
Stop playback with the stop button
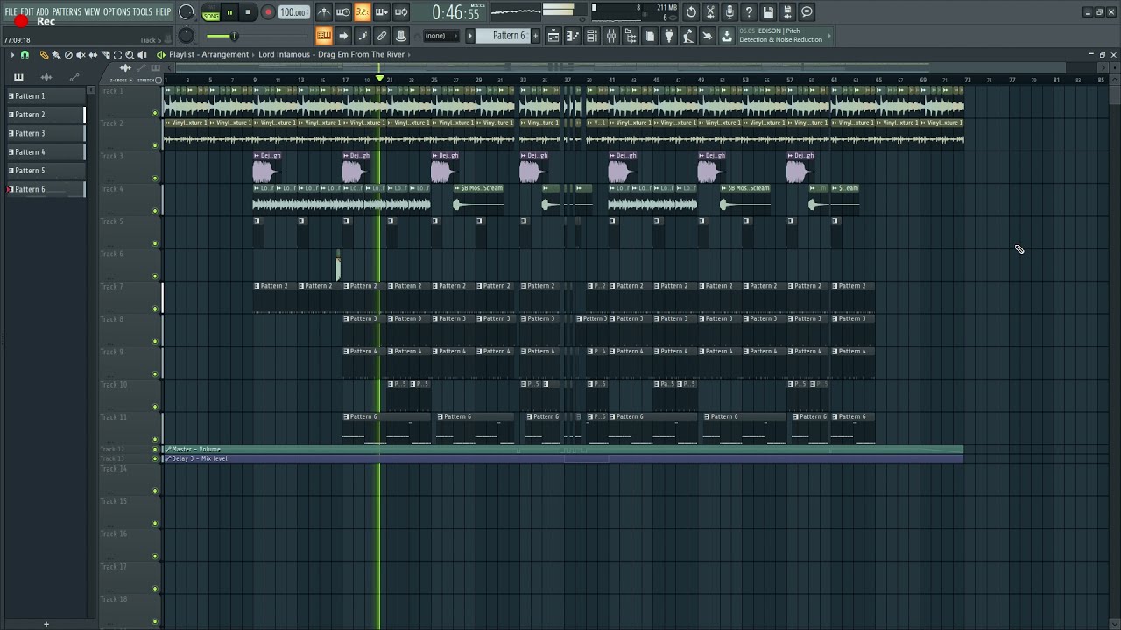[248, 12]
